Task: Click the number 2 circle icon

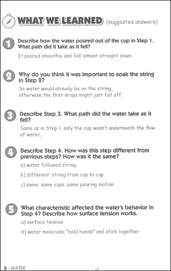Action: (9, 76)
